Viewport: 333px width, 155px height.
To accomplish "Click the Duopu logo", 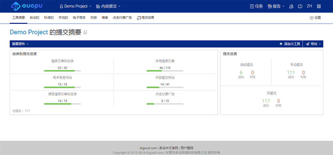I will pos(27,6).
